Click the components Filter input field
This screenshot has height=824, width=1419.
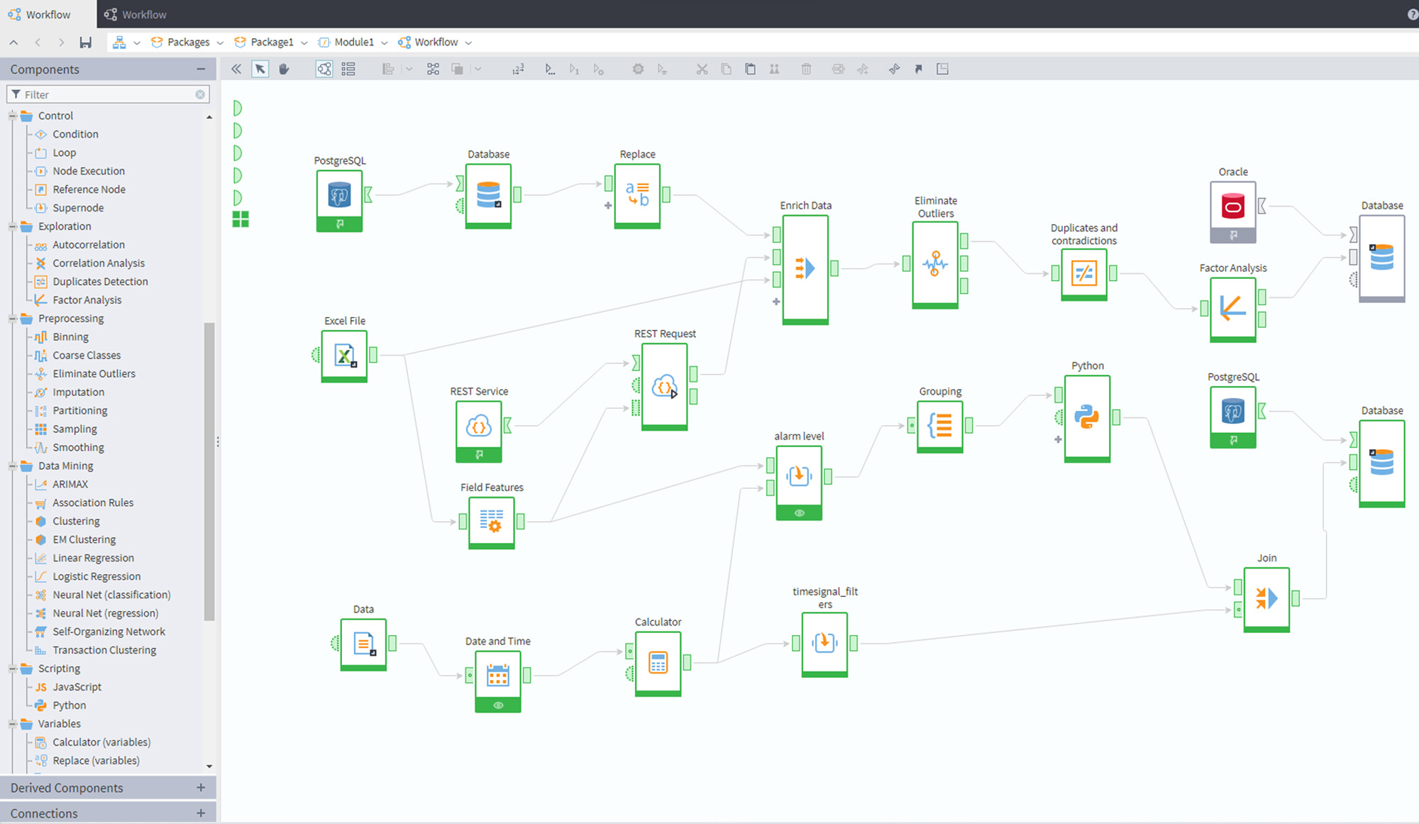point(106,94)
